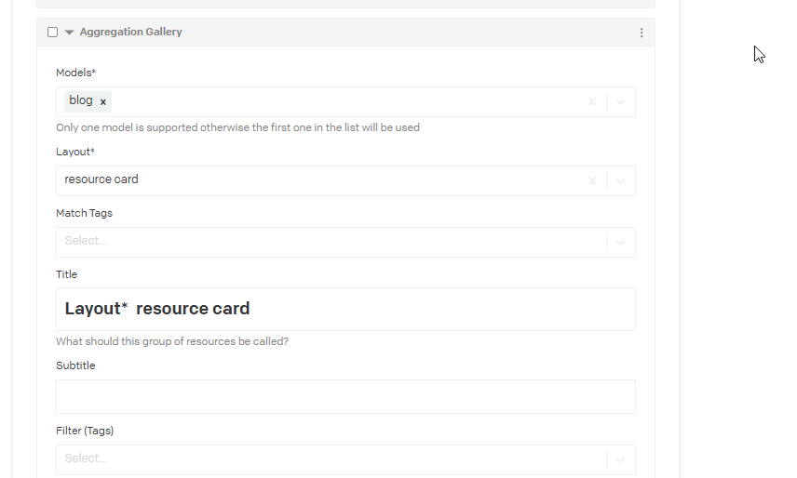
Task: Tick the Aggregation Gallery checkbox
Action: pyautogui.click(x=53, y=33)
